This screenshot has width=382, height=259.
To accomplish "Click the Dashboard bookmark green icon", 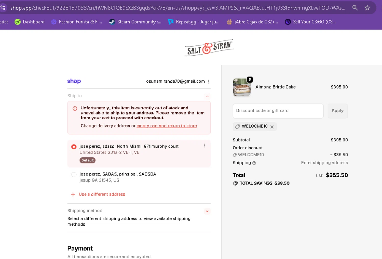I will point(18,22).
